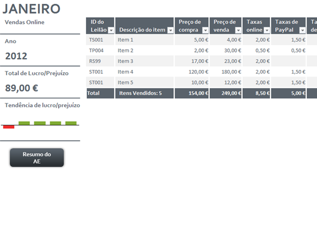Select the Item 5 description cell

pyautogui.click(x=144, y=83)
